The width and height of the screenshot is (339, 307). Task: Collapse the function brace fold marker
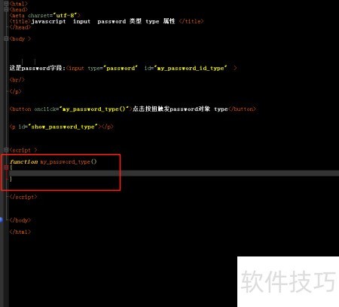6,167
